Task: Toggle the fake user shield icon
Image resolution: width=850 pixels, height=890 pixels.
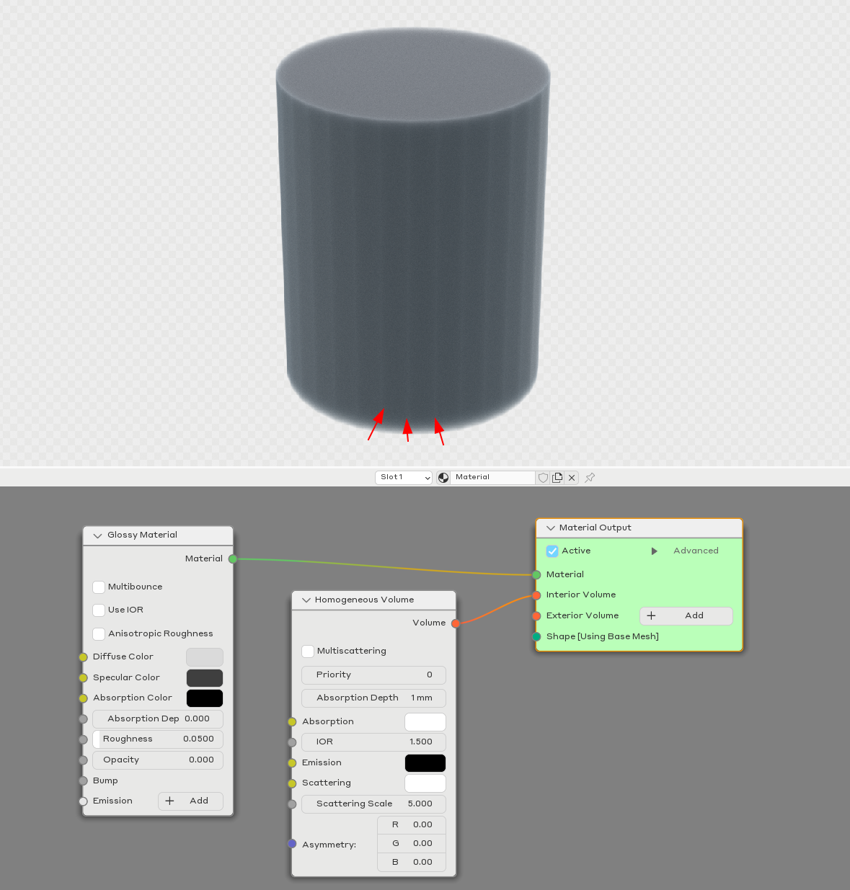Action: [544, 477]
